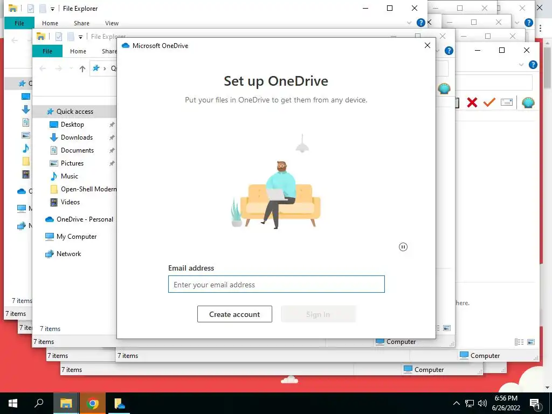The image size is (552, 414).
Task: Click the Downloads arrow icon in the View-tab File Explorer sidebar
Action: (26, 109)
